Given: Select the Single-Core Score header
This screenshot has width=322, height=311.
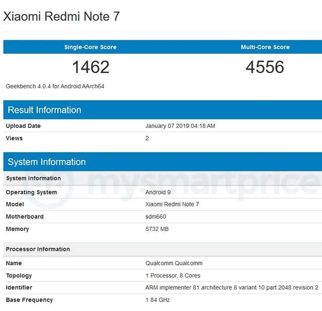Looking at the screenshot, I should coord(91,47).
